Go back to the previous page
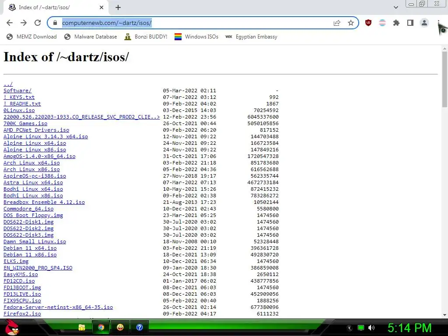448x336 pixels. point(10,23)
